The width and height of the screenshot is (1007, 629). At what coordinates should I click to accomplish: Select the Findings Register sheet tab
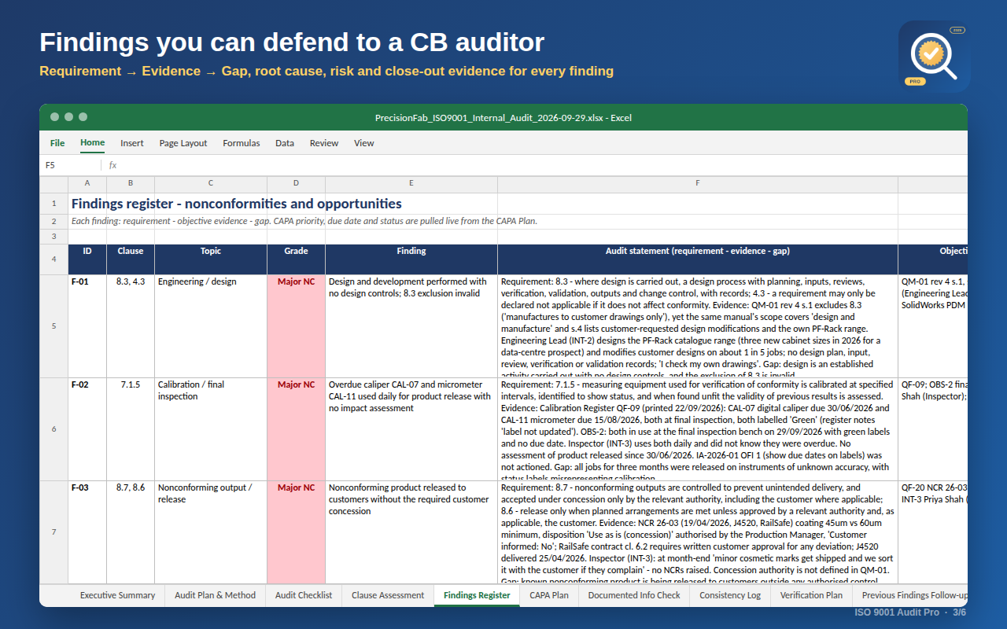pos(477,595)
